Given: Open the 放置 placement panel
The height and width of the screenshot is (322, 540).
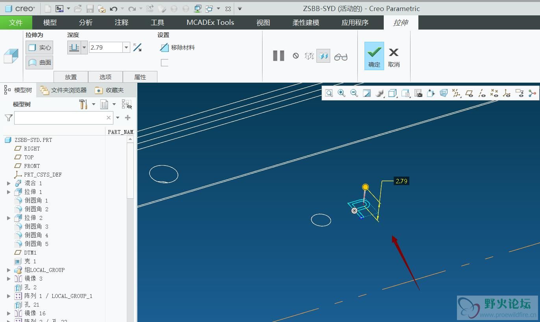Looking at the screenshot, I should tap(71, 77).
